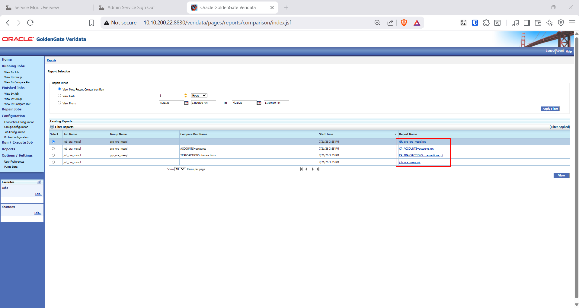579x308 pixels.
Task: Select the ACCOUNTS=accounts row radio button
Action: [x=53, y=149]
